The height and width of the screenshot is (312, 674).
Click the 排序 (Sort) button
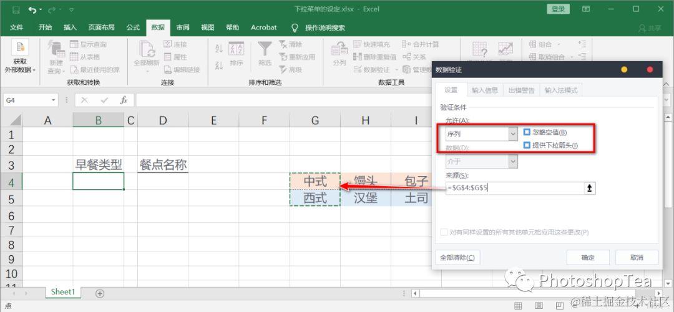click(237, 54)
